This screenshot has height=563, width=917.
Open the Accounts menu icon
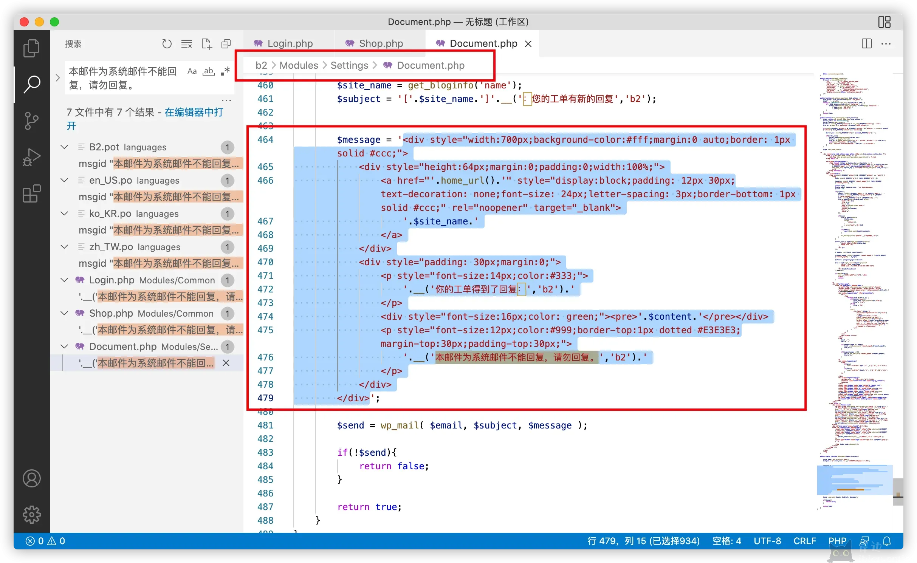[x=31, y=478]
